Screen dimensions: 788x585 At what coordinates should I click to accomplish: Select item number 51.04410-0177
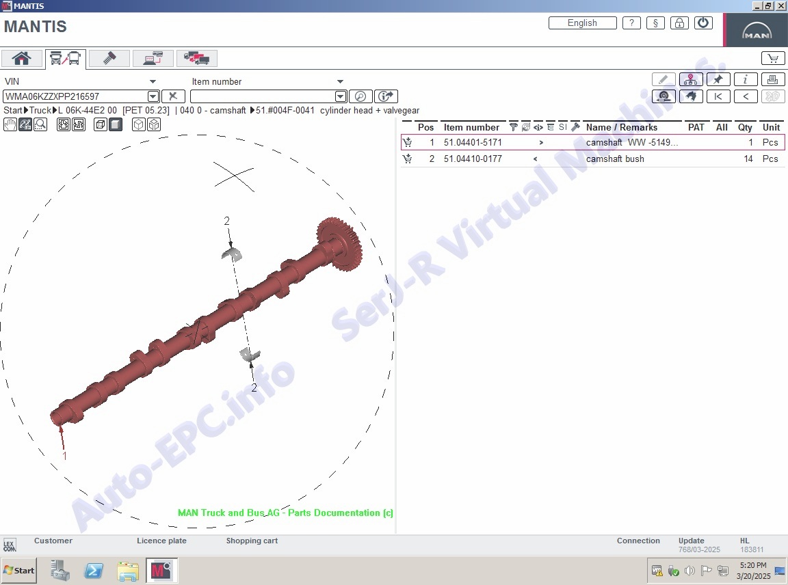pyautogui.click(x=473, y=159)
